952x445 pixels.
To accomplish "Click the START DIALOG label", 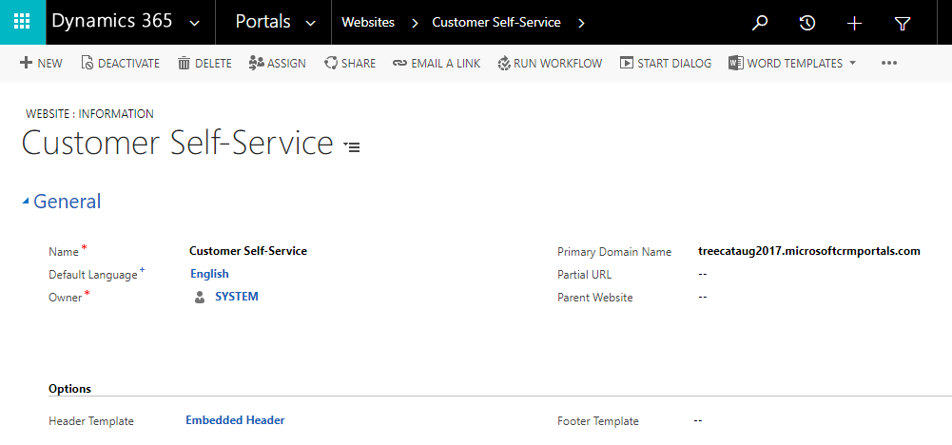I will [x=674, y=63].
